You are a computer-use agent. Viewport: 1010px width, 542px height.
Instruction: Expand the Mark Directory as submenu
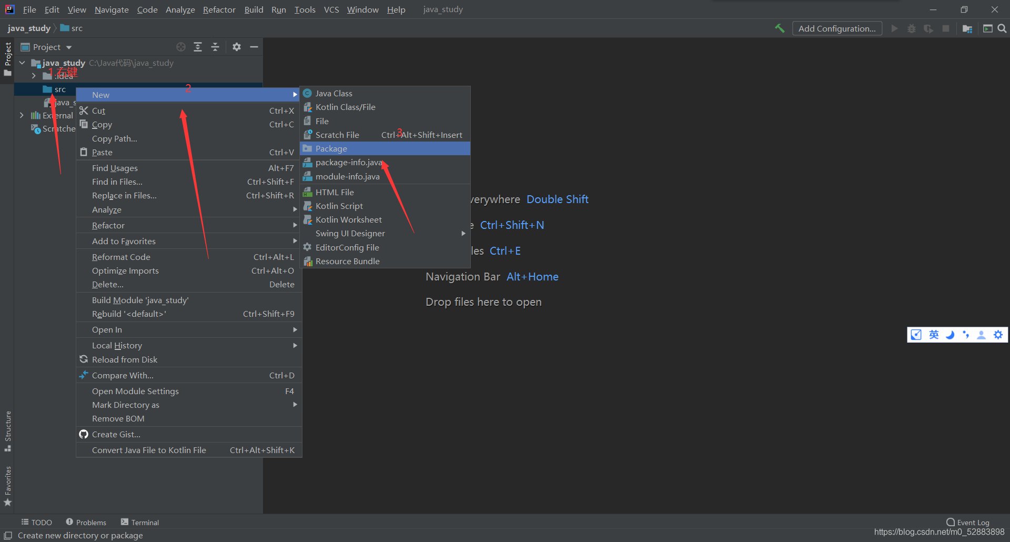189,405
